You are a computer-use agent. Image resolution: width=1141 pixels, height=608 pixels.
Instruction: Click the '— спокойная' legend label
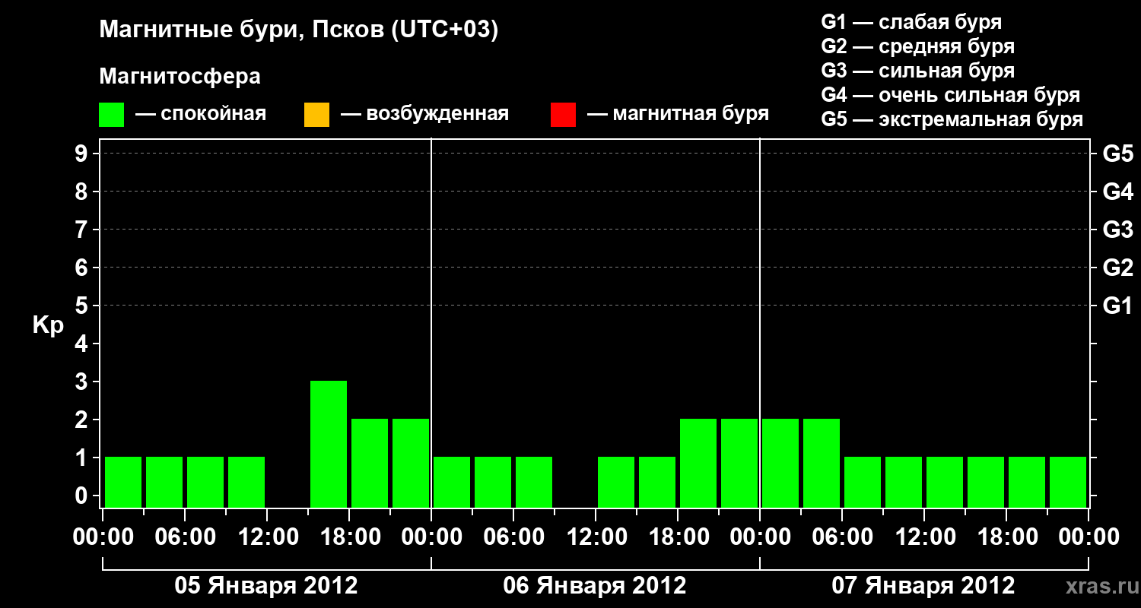(201, 115)
